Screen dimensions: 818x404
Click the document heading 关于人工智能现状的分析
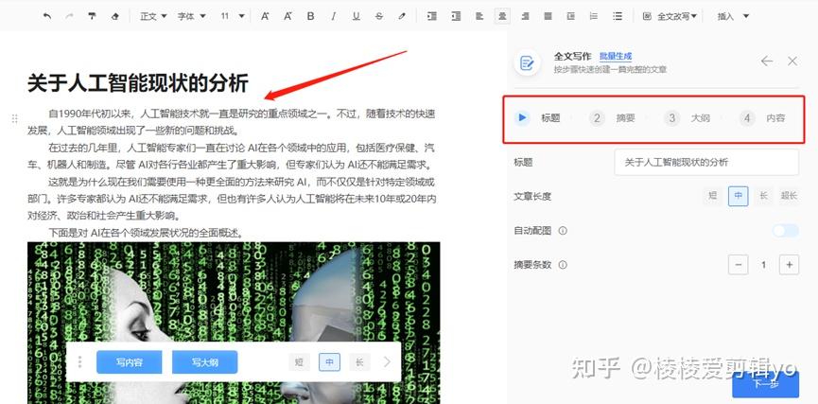point(138,83)
